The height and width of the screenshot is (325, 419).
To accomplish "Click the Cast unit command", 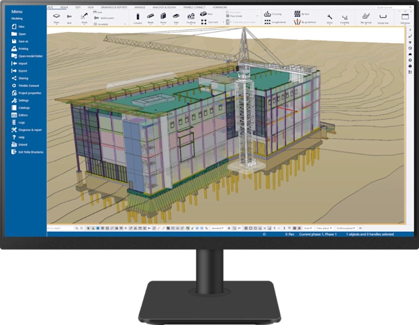I will click(209, 22).
